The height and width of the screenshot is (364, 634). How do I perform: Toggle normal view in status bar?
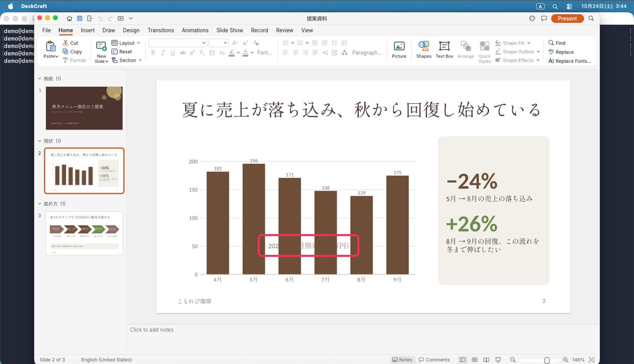pos(462,360)
